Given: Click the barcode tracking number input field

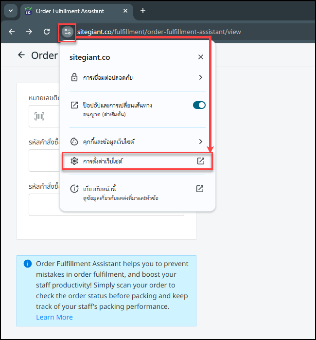Looking at the screenshot, I should pos(44,116).
